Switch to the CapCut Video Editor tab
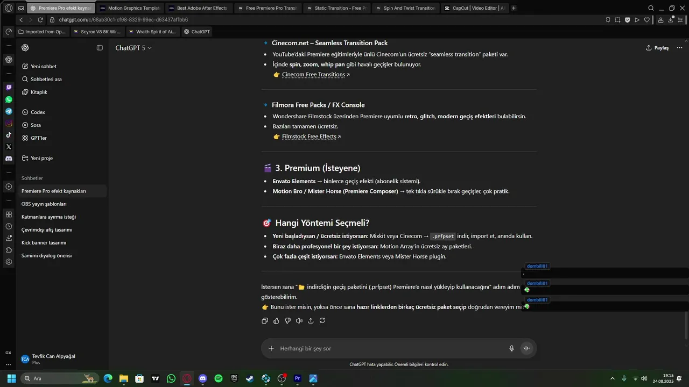The width and height of the screenshot is (689, 387). click(474, 8)
